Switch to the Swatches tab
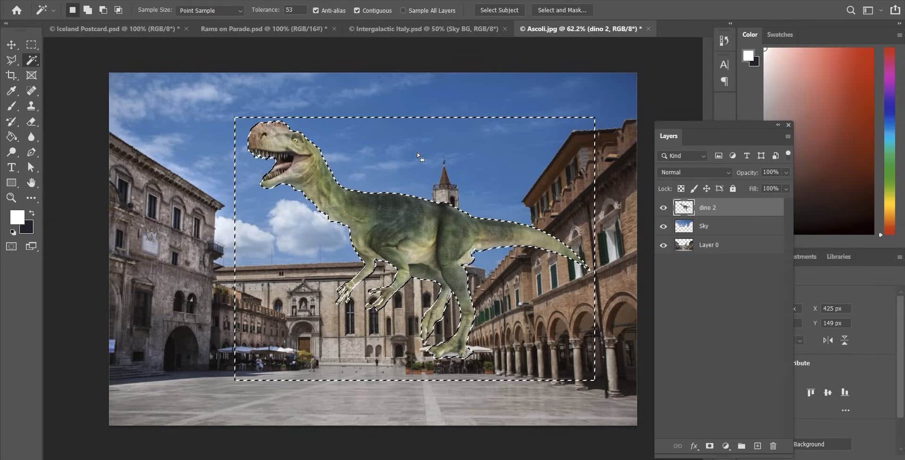This screenshot has width=905, height=460. (779, 34)
